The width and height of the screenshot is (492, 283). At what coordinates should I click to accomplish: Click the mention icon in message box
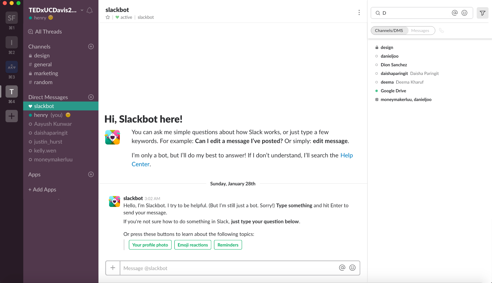[x=342, y=268]
